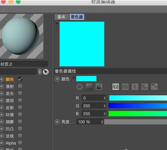
Task: Click the 亮度 percent stepper arrows
Action: [102, 122]
